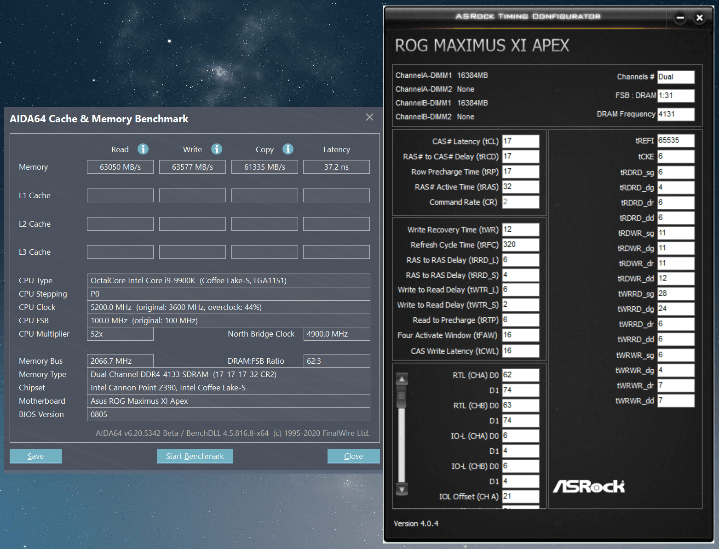Click the Row Precharge Time (tRP) field
This screenshot has height=549, width=719.
pos(521,172)
